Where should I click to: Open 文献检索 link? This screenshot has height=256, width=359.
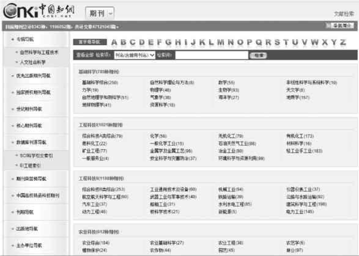click(x=344, y=14)
